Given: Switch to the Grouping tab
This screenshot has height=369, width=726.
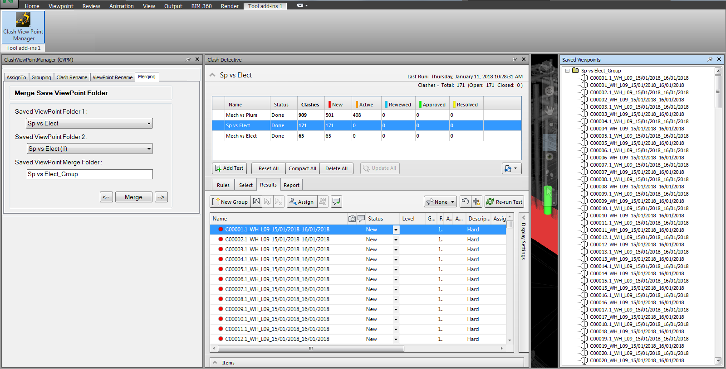Looking at the screenshot, I should 41,77.
